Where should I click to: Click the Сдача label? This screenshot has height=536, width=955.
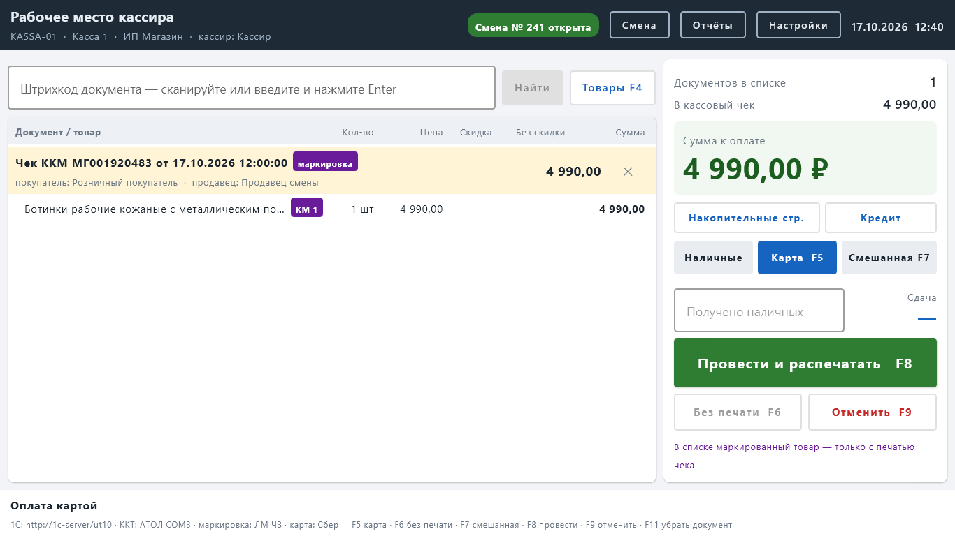921,298
